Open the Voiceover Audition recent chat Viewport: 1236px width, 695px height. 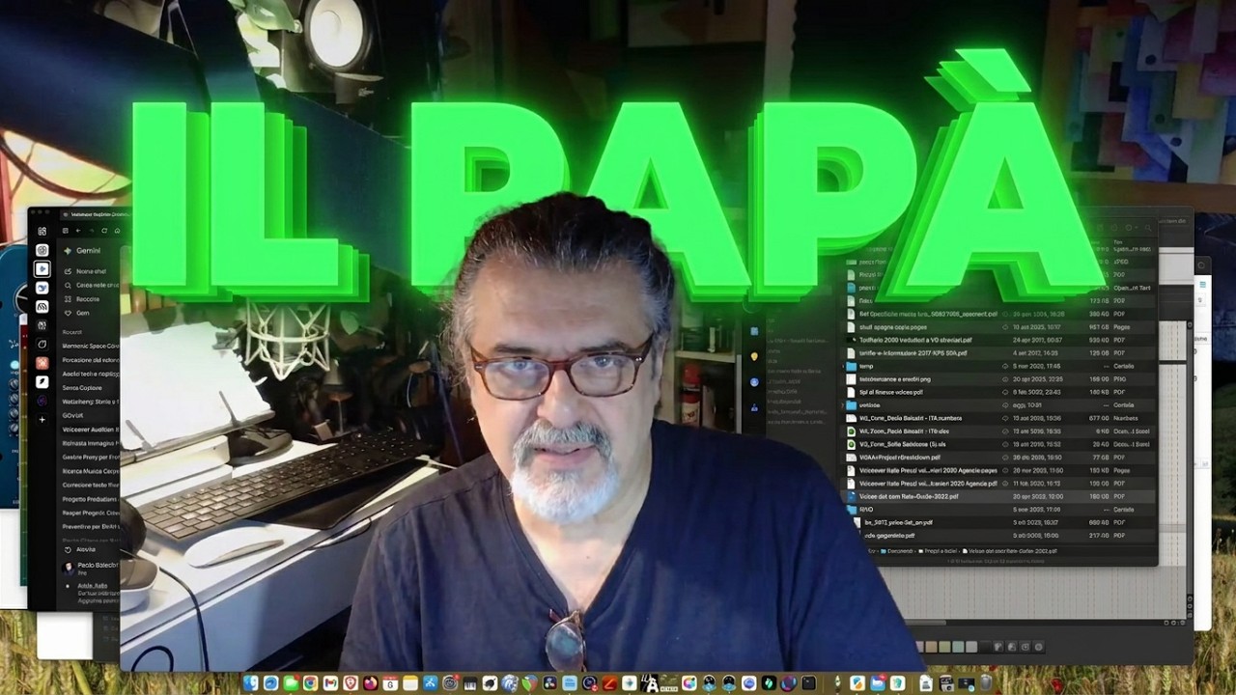(90, 429)
